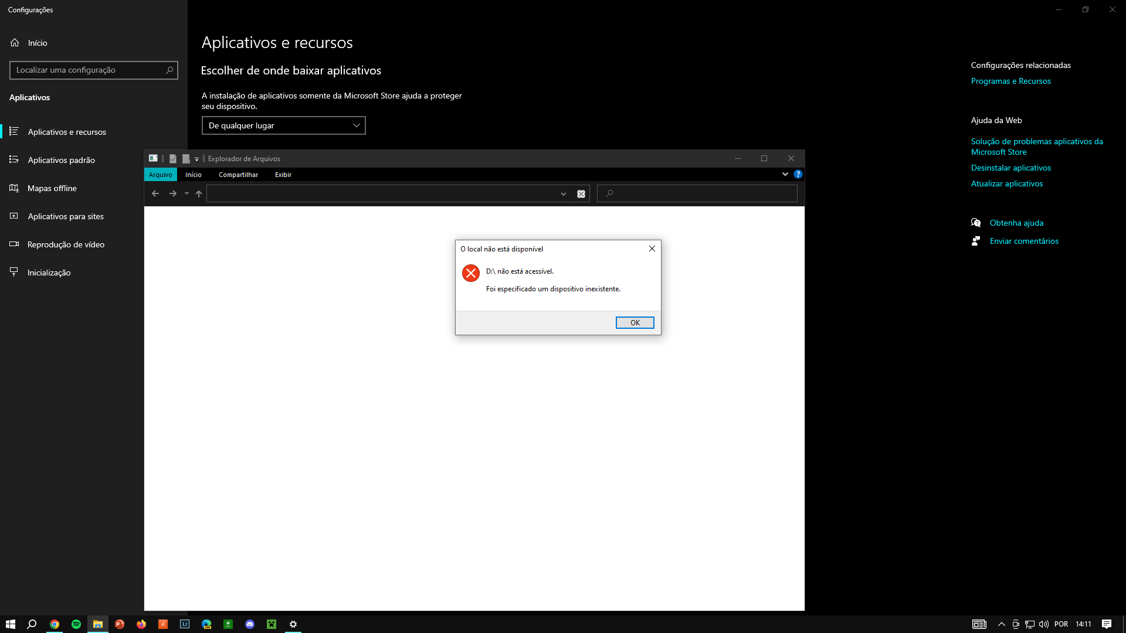Click Obtenha ajuda link

[x=1016, y=223]
